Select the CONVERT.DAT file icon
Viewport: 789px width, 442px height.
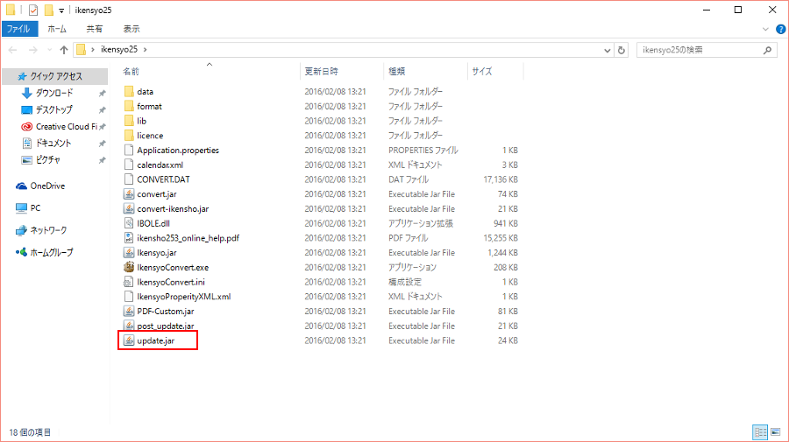pyautogui.click(x=129, y=179)
